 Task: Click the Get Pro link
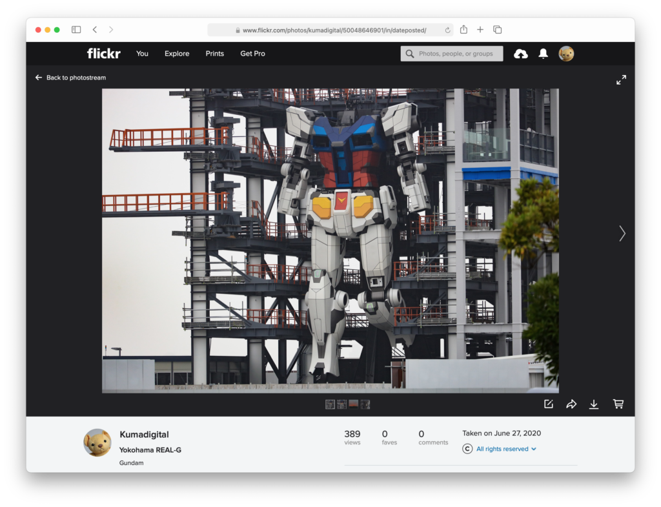coord(252,54)
